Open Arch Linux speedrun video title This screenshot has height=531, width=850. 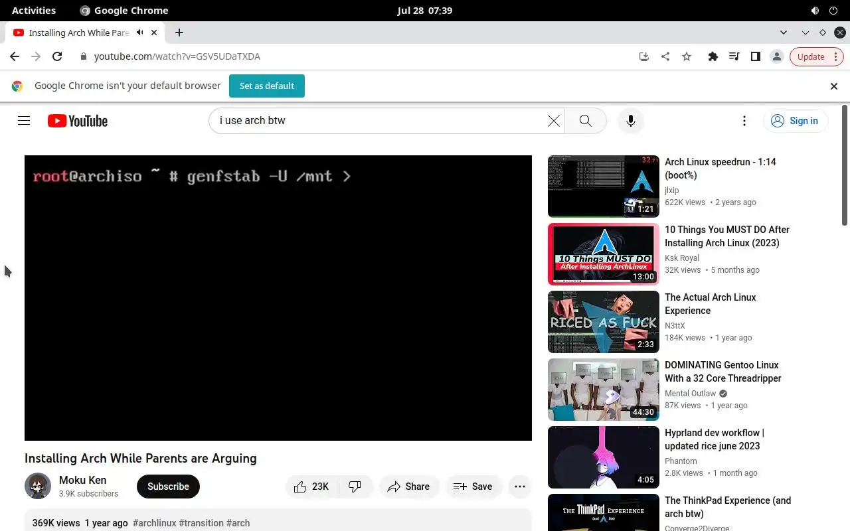point(721,169)
